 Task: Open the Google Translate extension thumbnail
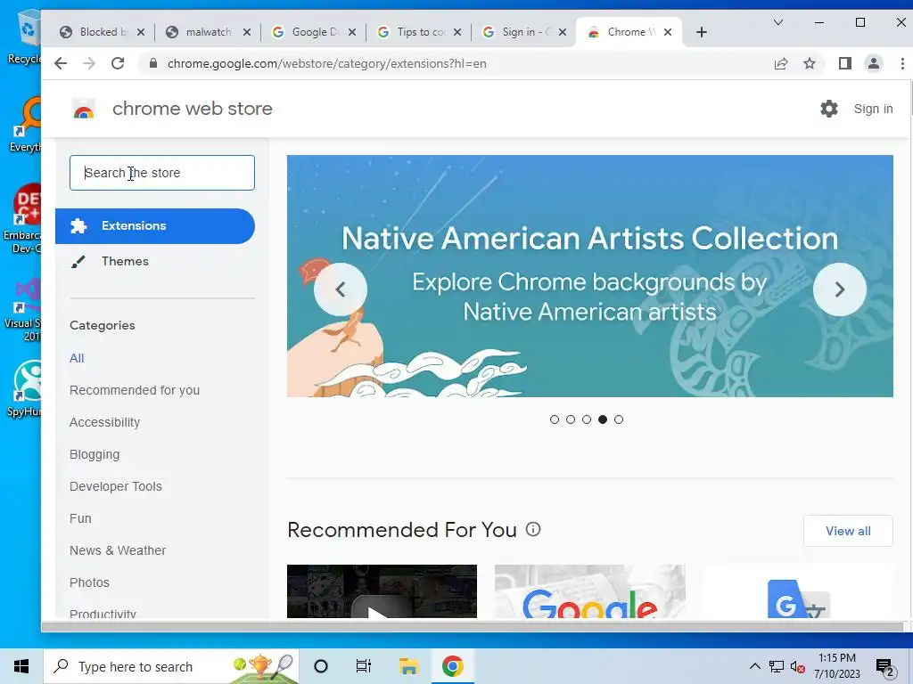pos(798,591)
